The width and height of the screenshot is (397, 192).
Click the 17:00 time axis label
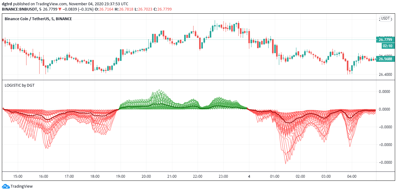pyautogui.click(x=69, y=176)
